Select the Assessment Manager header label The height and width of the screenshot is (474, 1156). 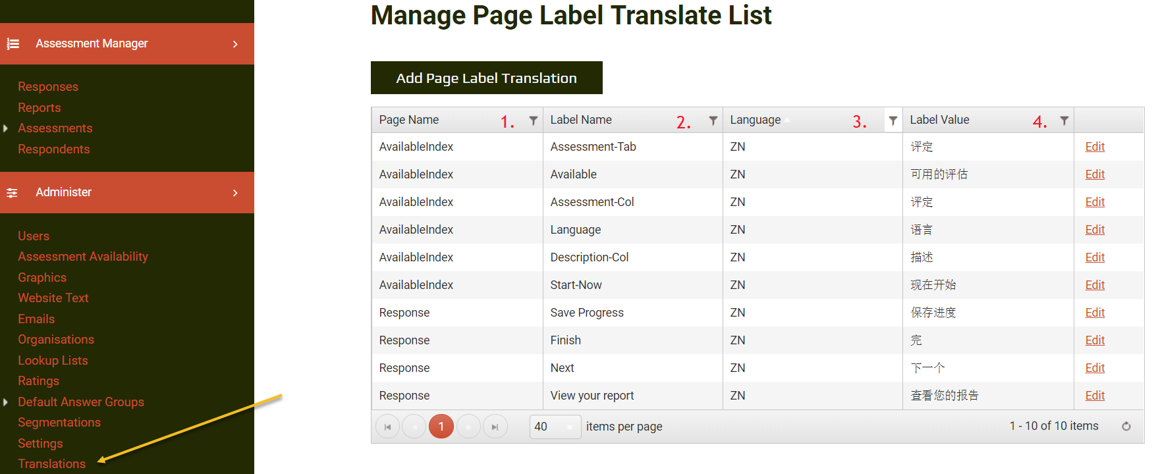92,43
